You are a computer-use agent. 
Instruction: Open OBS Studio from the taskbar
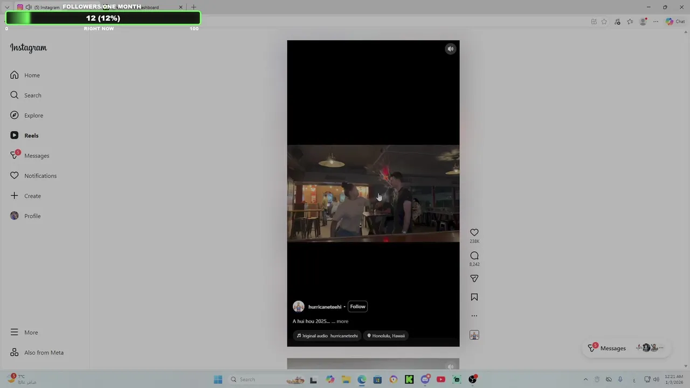click(473, 379)
